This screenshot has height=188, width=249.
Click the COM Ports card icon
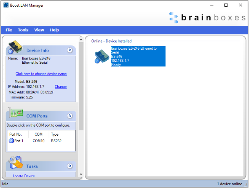click(16, 113)
